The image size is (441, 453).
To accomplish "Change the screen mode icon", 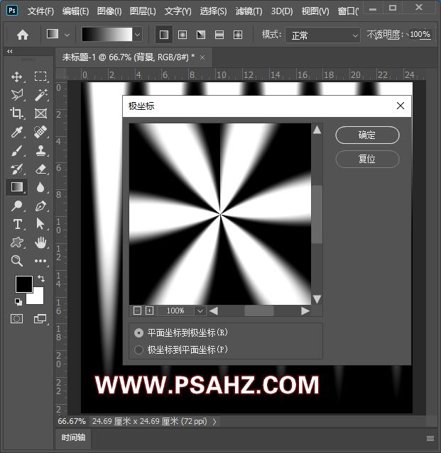I will 40,319.
